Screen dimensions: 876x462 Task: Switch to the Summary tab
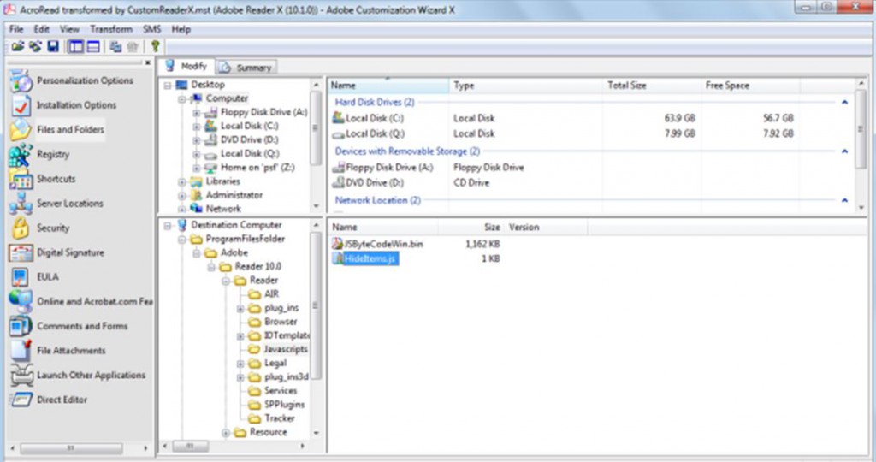click(246, 68)
